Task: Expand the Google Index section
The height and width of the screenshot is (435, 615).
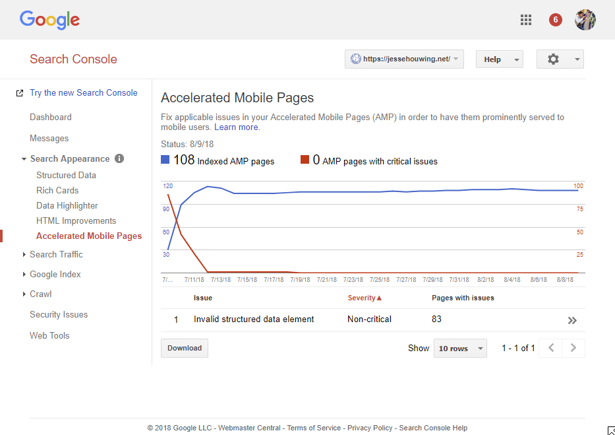Action: (x=24, y=274)
